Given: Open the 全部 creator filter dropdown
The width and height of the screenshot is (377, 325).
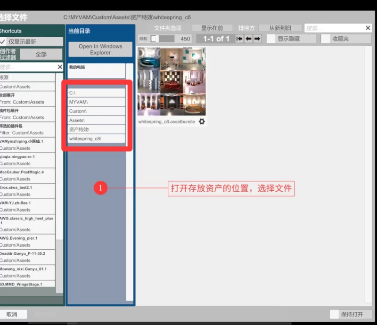Looking at the screenshot, I should 41,54.
